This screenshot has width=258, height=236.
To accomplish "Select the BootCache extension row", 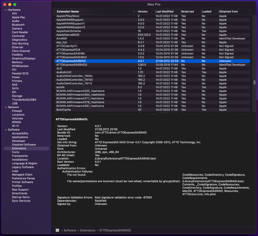I will pos(152,110).
